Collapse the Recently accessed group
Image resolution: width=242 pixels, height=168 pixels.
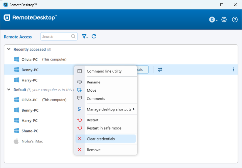(x=9, y=49)
